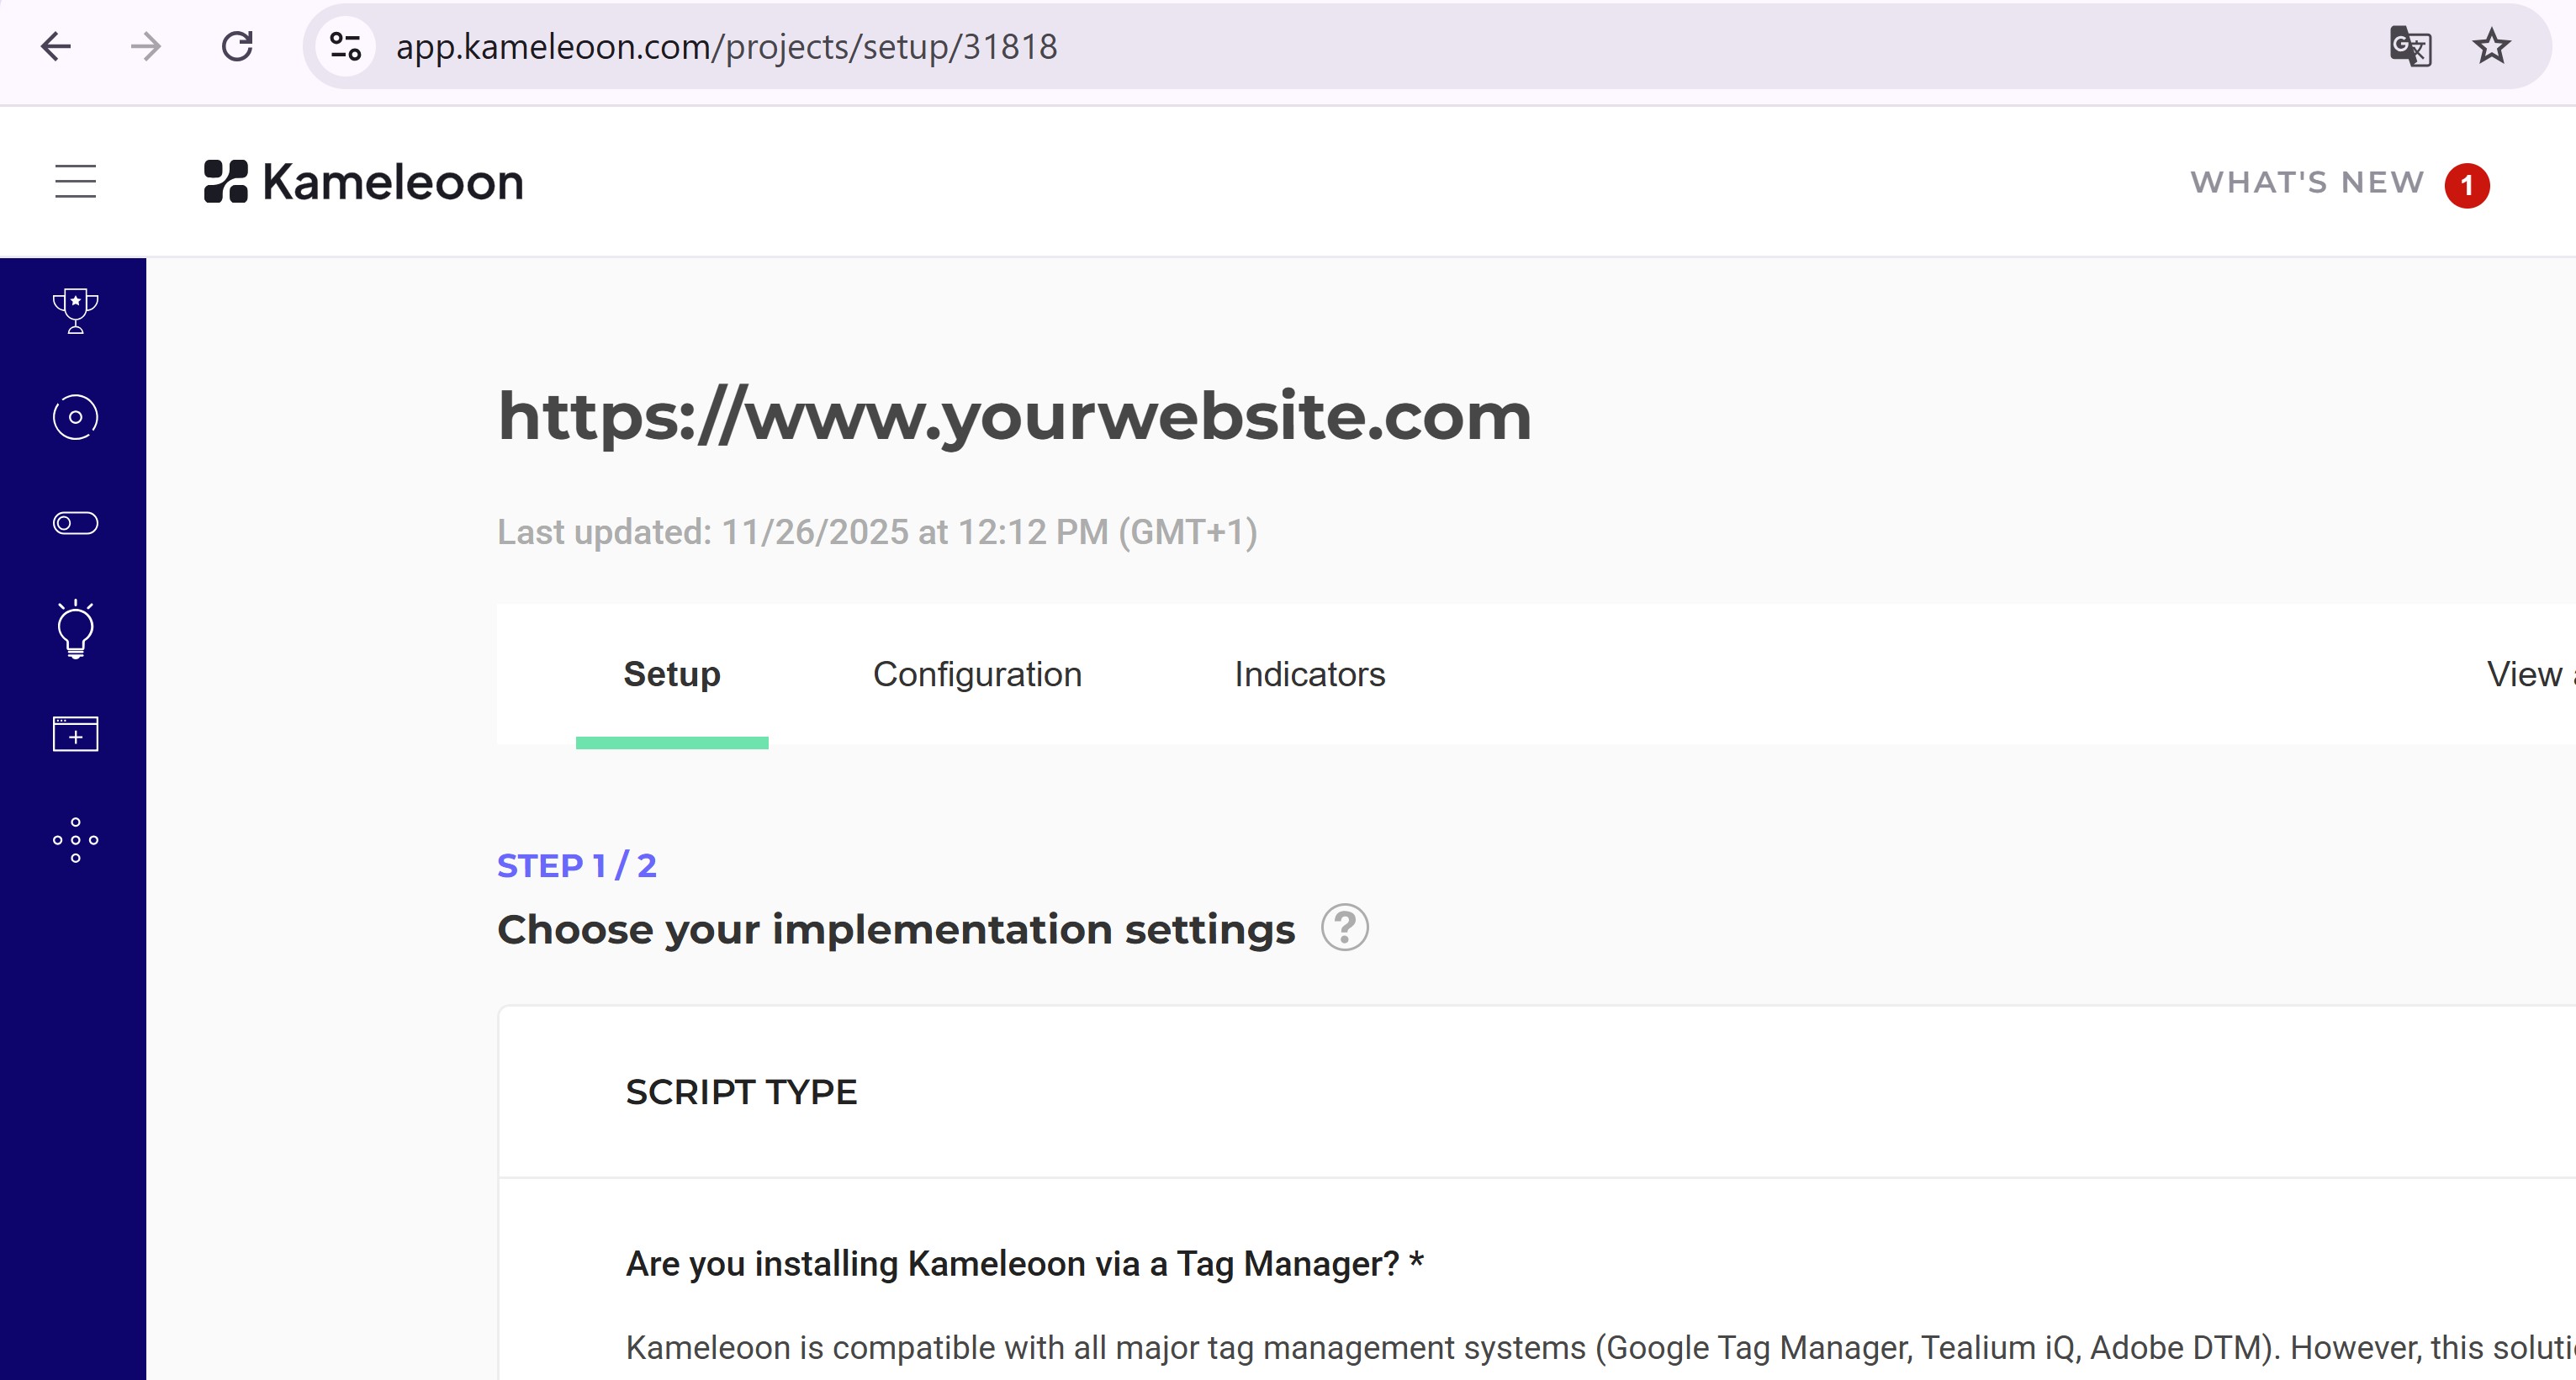Click the Kameleoon logo
Viewport: 2576px width, 1380px height.
coord(364,182)
